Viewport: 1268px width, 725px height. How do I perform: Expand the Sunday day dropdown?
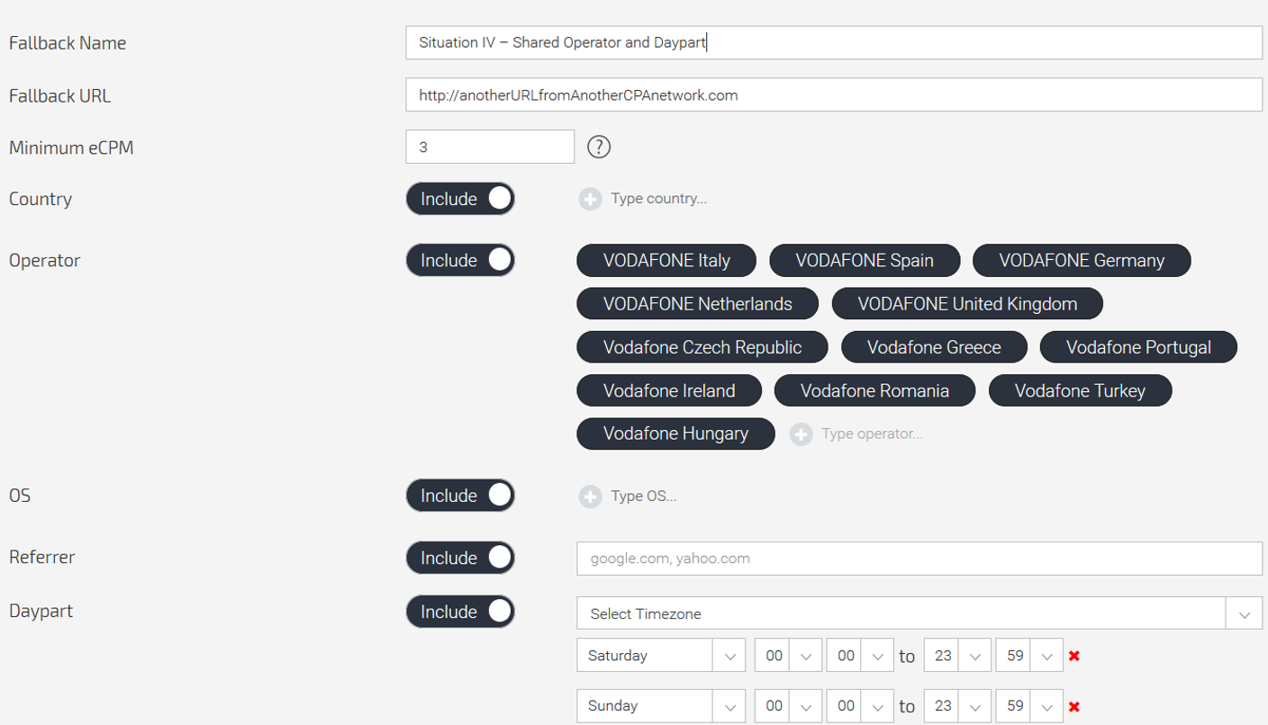(660, 706)
